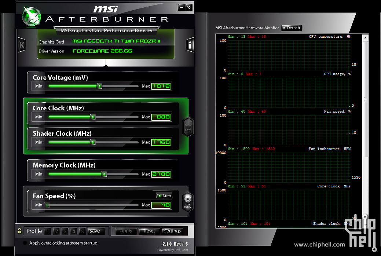
Task: Select profile slot 2
Action: point(56,231)
